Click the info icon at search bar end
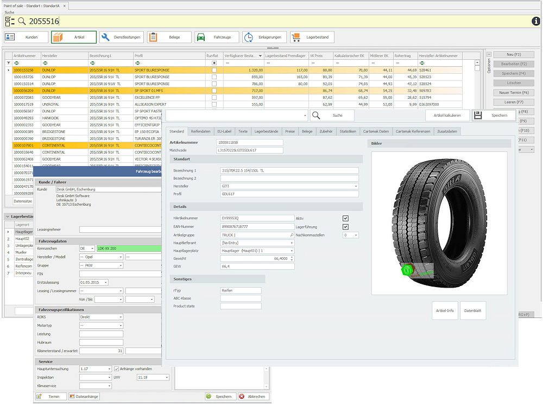The height and width of the screenshot is (407, 543). pyautogui.click(x=536, y=21)
